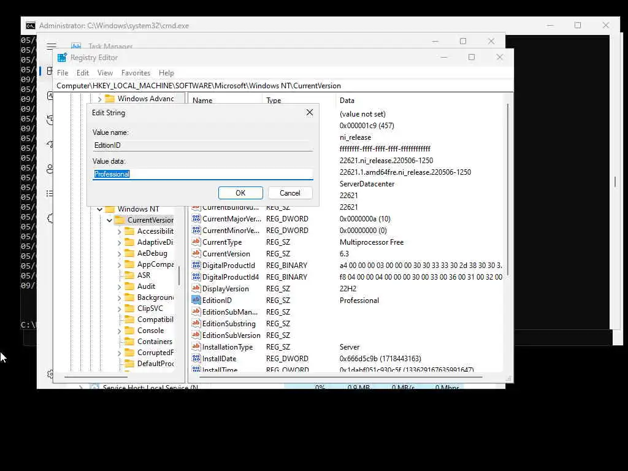This screenshot has width=628, height=471.
Task: Expand the AppCompa subkey chevron
Action: (x=120, y=264)
